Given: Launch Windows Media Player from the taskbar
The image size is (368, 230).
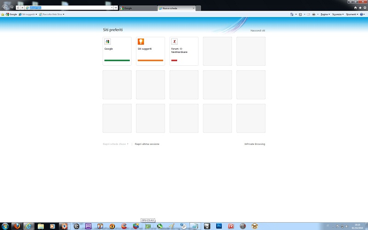Looking at the screenshot, I should coord(52,226).
